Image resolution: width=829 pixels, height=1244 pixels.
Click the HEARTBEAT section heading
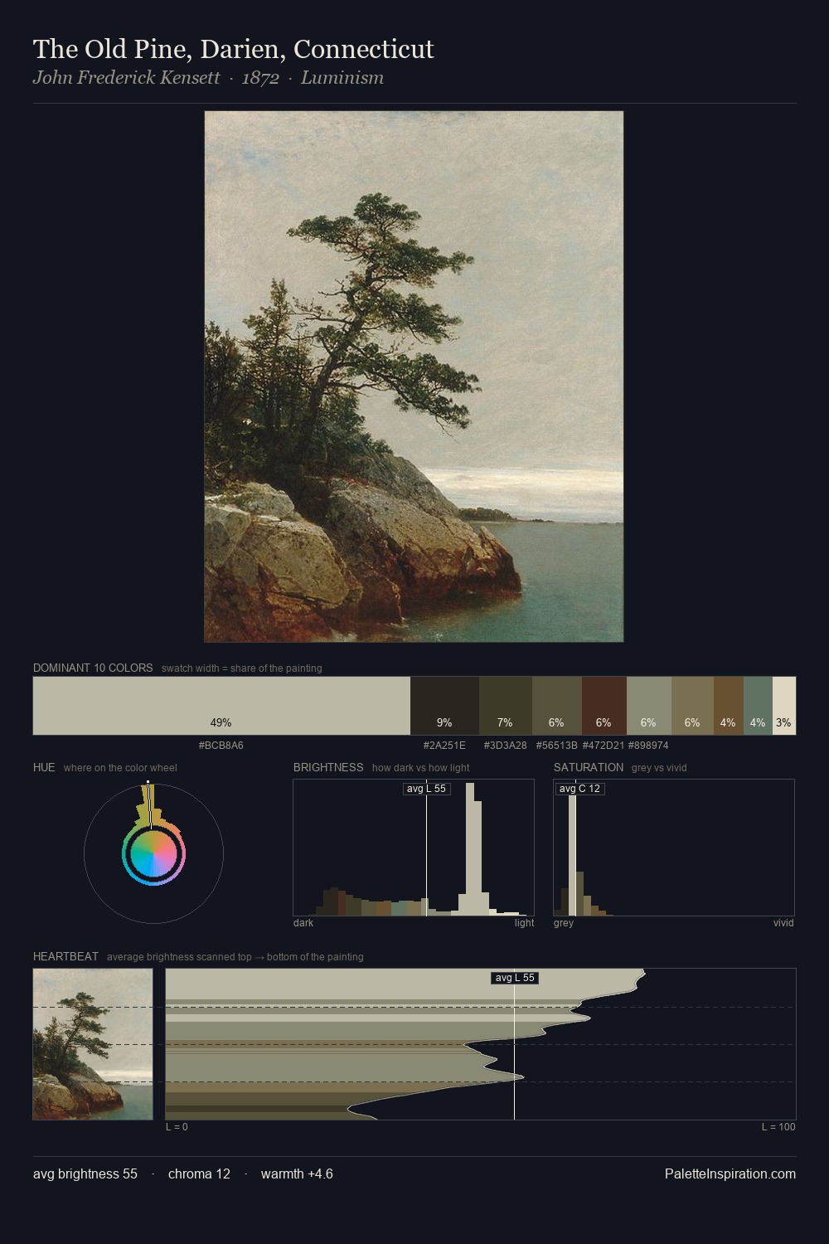click(x=65, y=956)
